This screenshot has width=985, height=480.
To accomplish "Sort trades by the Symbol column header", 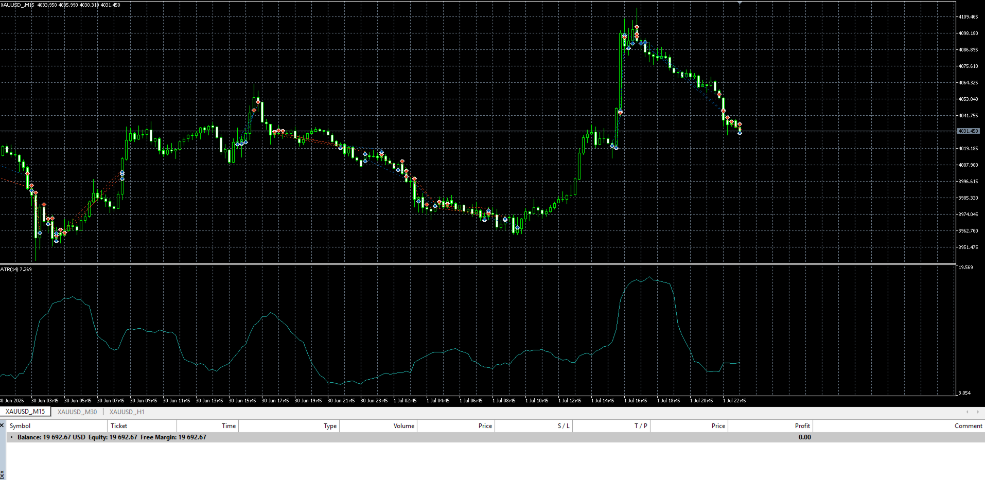I will click(x=57, y=425).
